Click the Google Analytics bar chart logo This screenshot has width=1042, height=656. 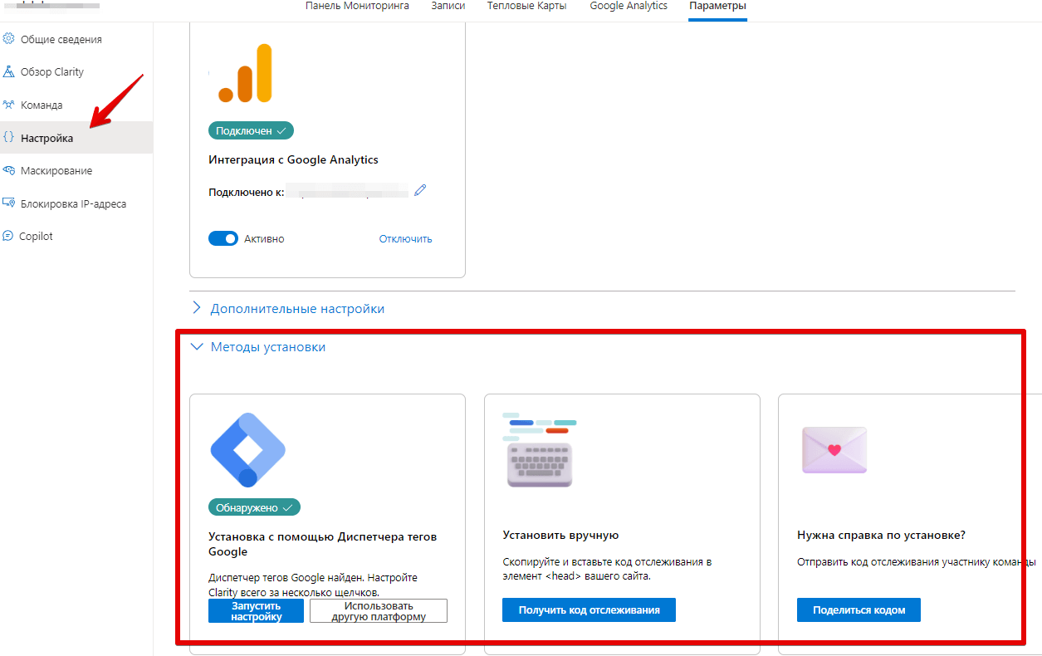tap(246, 73)
